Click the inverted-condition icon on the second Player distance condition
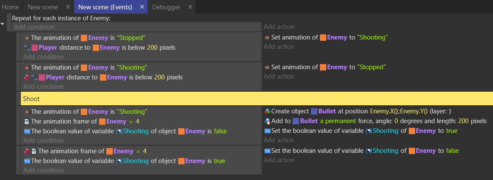 (26, 77)
